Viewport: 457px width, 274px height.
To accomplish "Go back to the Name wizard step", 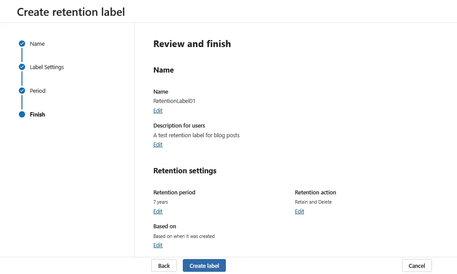I will coord(37,44).
